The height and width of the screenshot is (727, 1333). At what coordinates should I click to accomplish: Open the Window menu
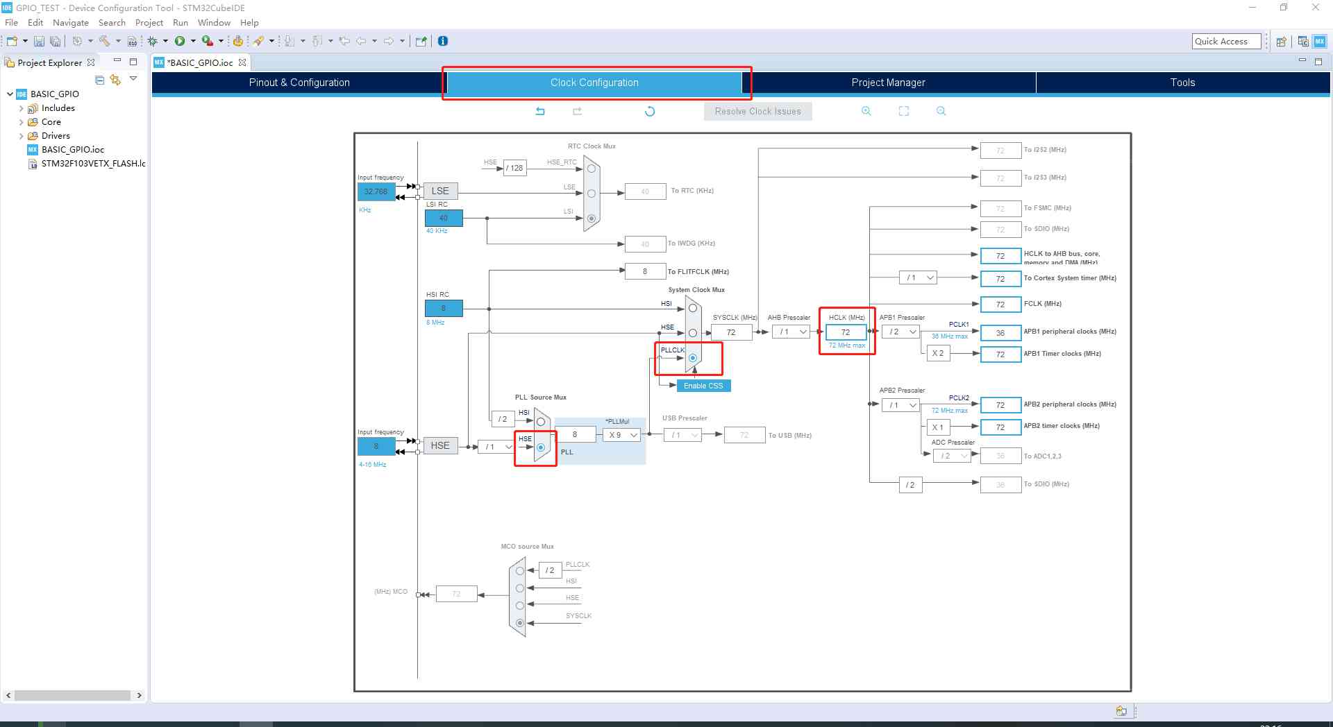(214, 22)
